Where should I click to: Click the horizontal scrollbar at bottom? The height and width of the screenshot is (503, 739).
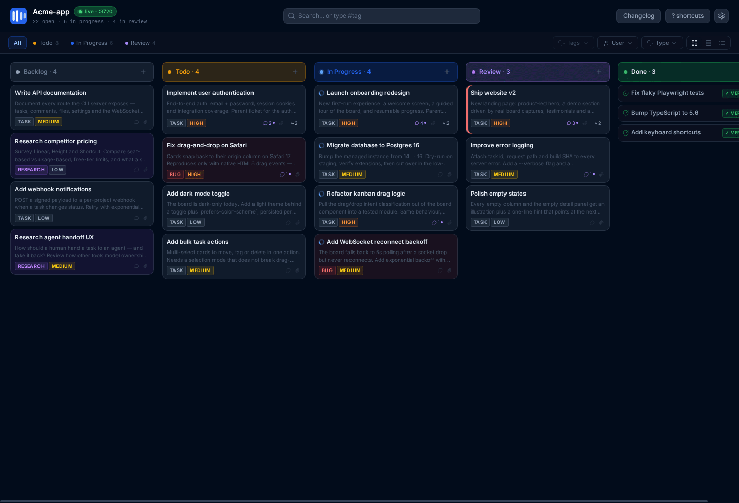[354, 501]
